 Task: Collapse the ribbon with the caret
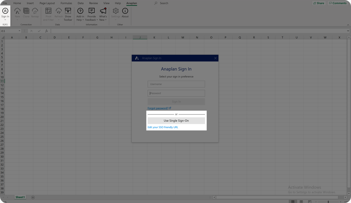pyautogui.click(x=348, y=25)
